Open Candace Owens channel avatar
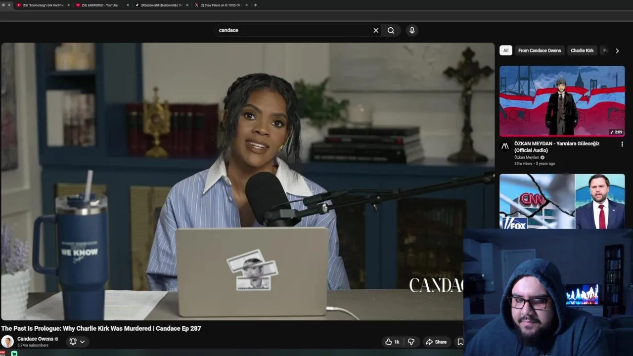 click(x=7, y=342)
